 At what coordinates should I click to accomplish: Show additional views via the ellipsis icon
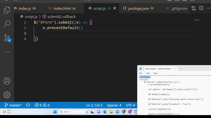tap(7, 52)
